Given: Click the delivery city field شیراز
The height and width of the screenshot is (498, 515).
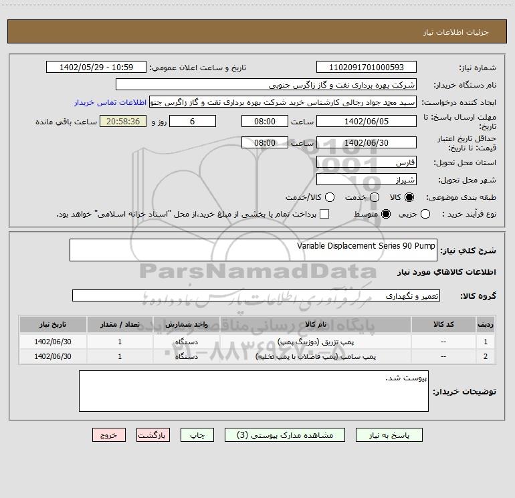Looking at the screenshot, I should click(367, 180).
